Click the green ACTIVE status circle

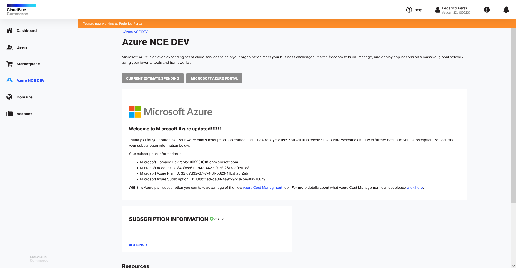point(212,219)
